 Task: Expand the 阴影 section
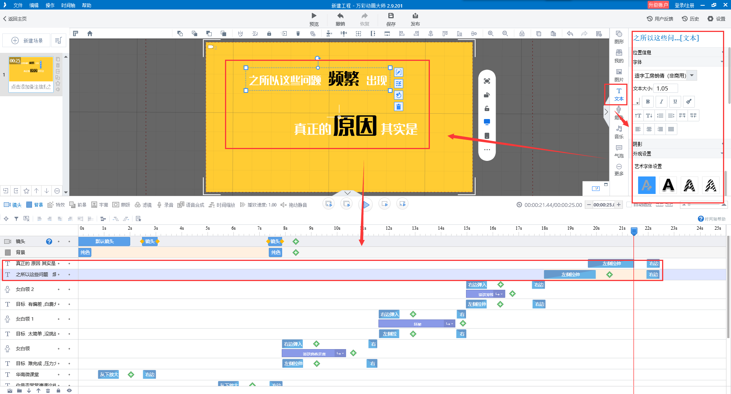click(678, 144)
